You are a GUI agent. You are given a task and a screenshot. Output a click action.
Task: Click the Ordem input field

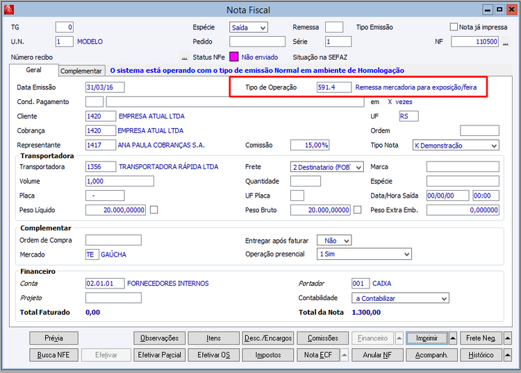(x=479, y=130)
